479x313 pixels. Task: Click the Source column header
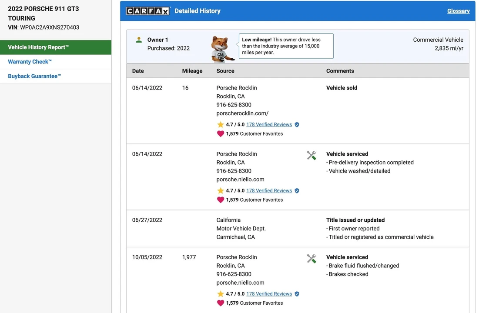(x=225, y=71)
